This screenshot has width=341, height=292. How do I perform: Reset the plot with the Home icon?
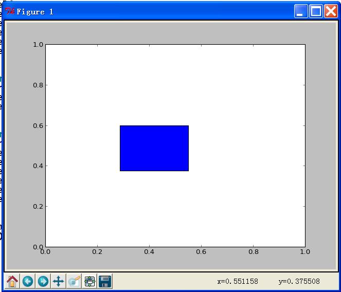tap(12, 281)
